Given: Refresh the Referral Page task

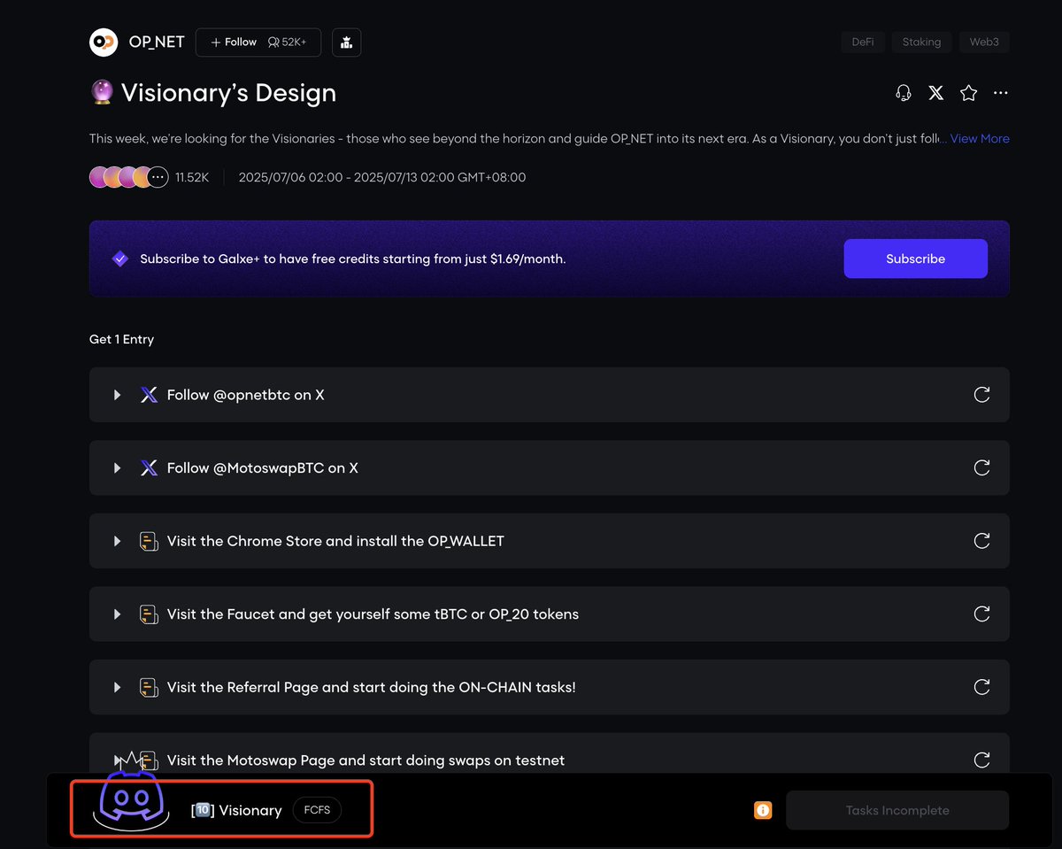Looking at the screenshot, I should coord(981,687).
